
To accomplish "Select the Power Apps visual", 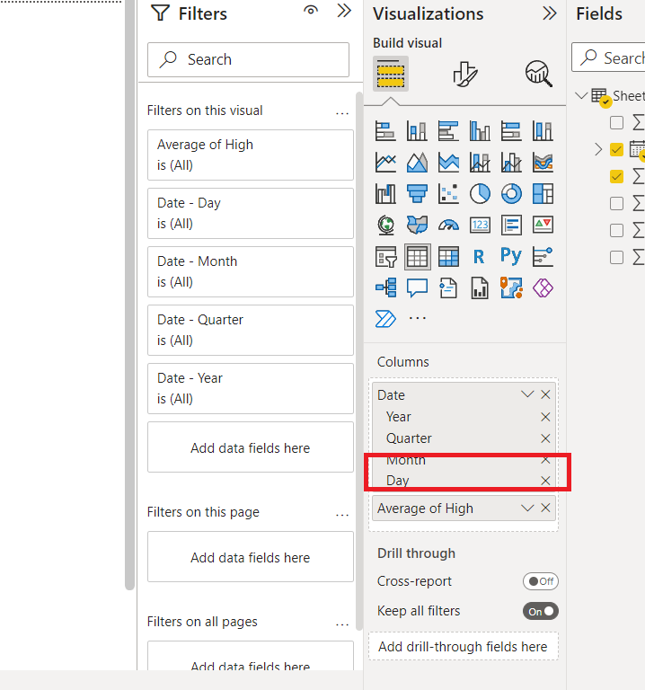I will point(543,288).
